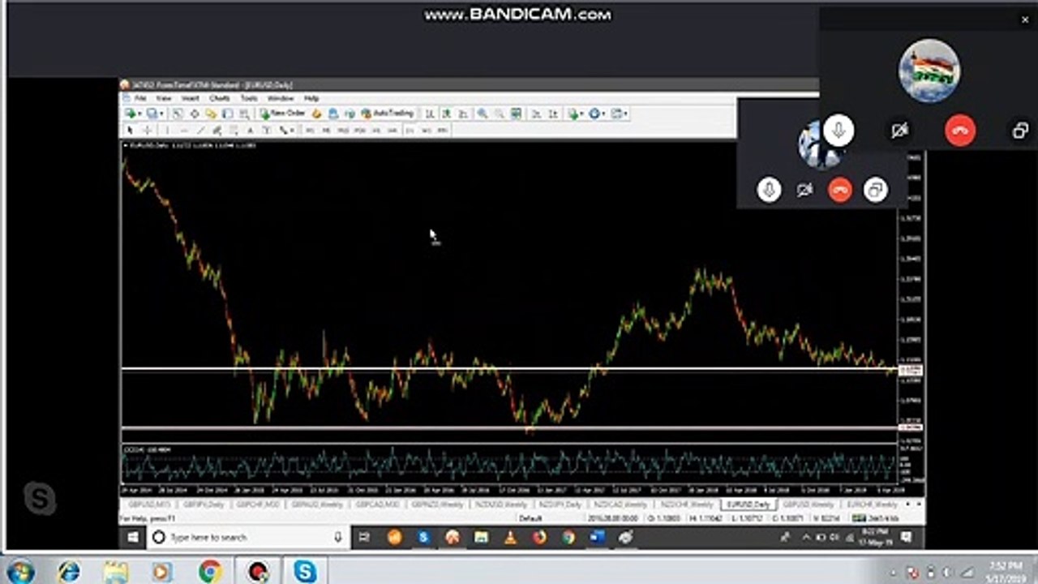Expand the Templates dropdown arrow
The image size is (1038, 584).
click(x=625, y=114)
